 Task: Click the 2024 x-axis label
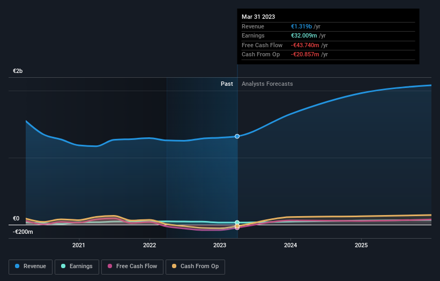click(x=290, y=245)
